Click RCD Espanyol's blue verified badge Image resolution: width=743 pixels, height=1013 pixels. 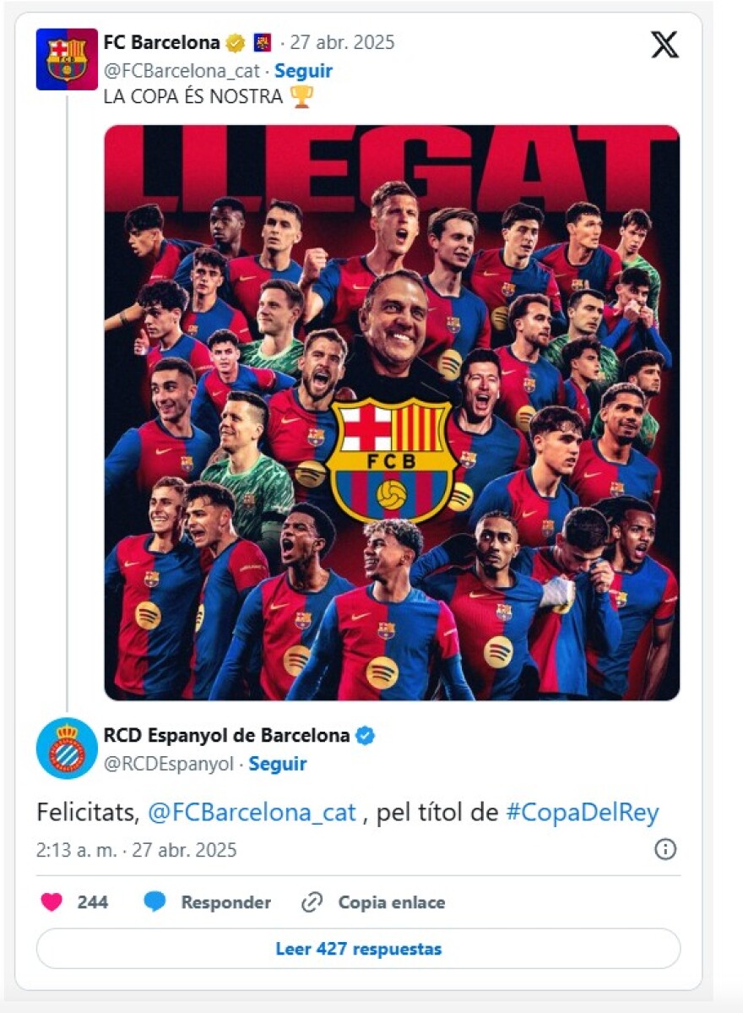point(365,736)
